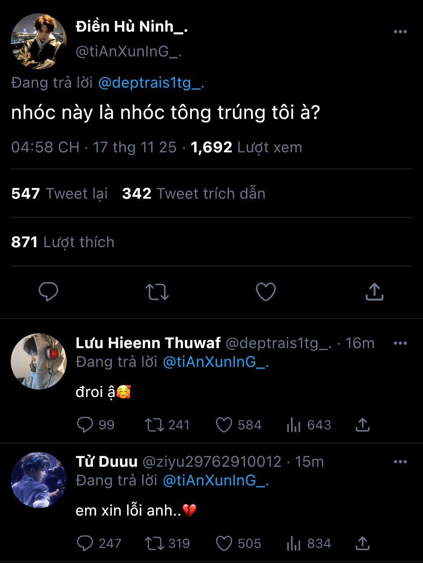Viewport: 423px width, 563px height.
Task: Like the "em xin lỗi anh" reply
Action: (224, 544)
